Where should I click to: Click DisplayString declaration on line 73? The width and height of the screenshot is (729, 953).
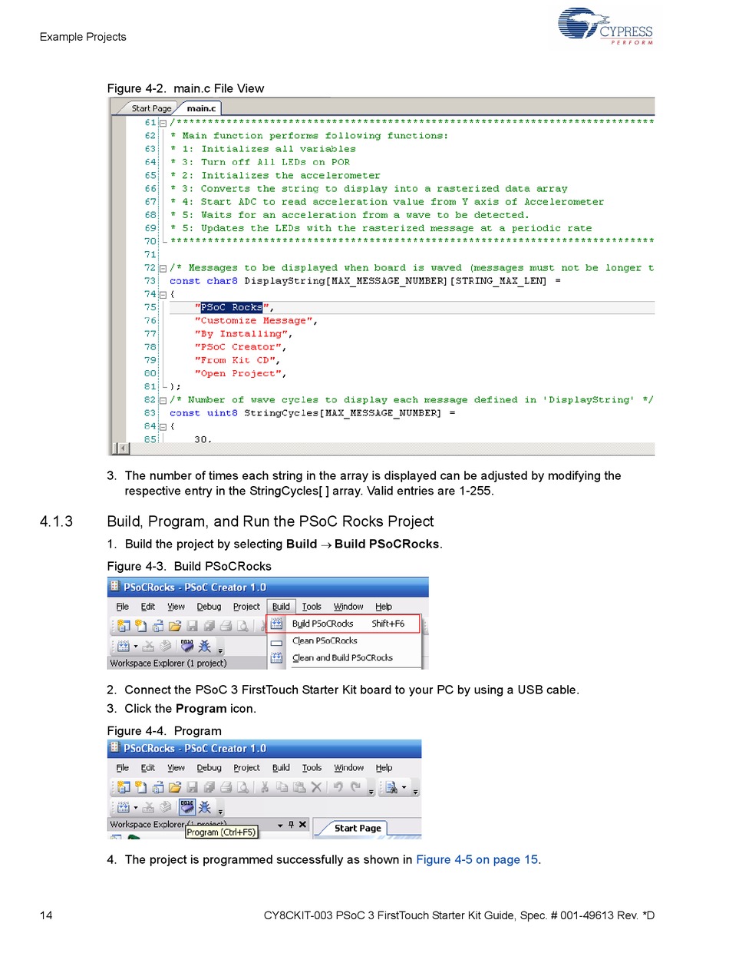[365, 281]
